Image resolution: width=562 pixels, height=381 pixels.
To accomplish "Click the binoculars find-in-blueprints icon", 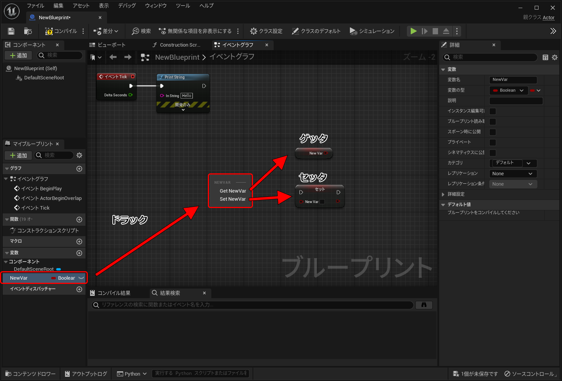I will tap(423, 305).
